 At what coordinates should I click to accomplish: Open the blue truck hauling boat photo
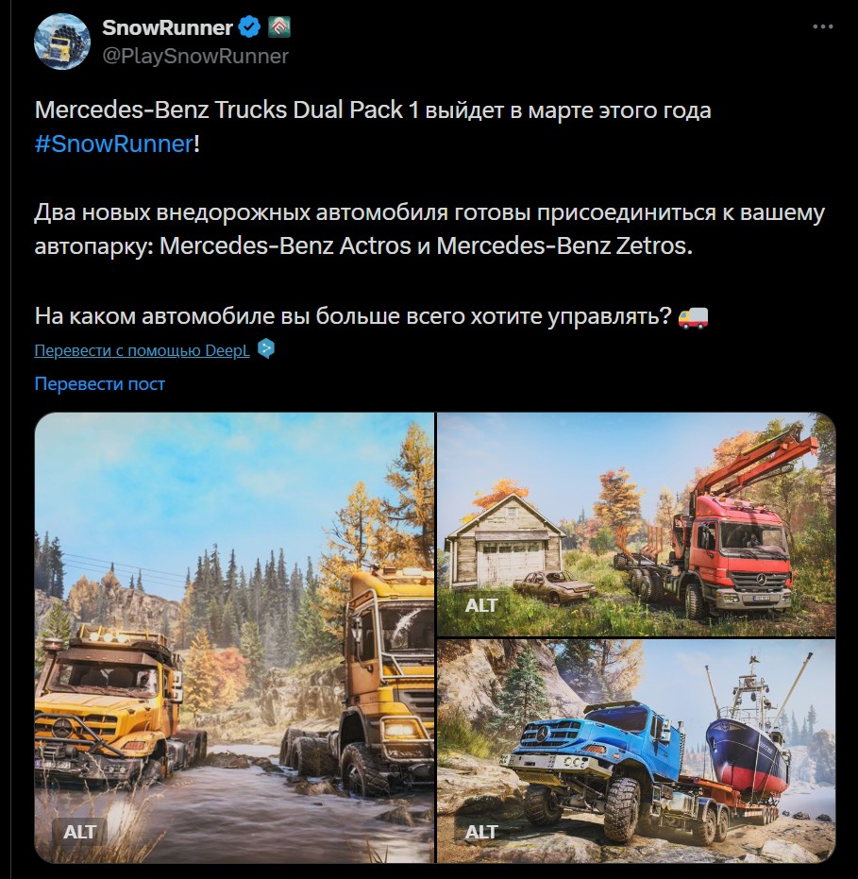pyautogui.click(x=636, y=752)
